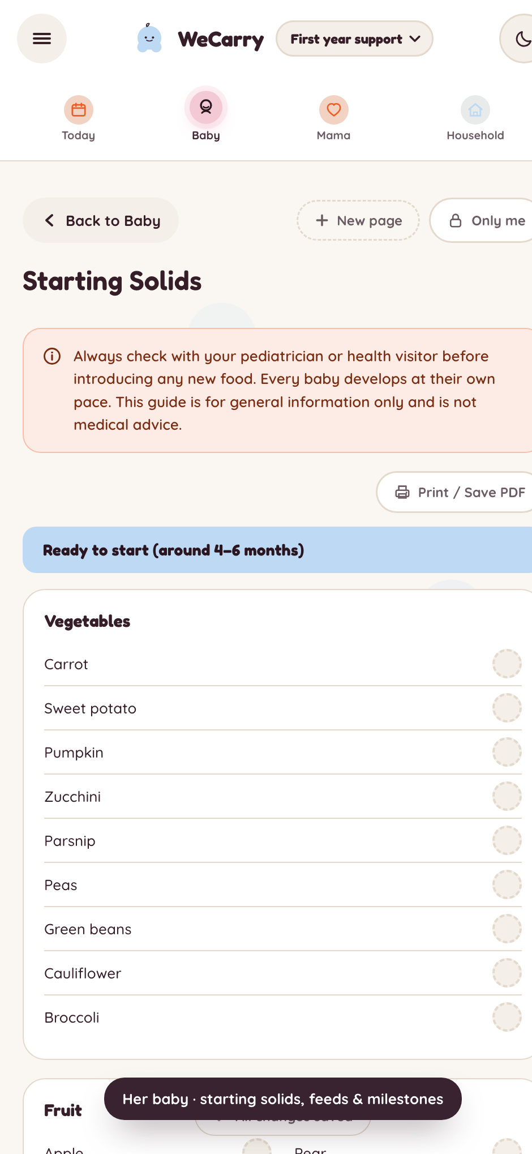Viewport: 532px width, 1154px height.
Task: Create a New page
Action: pyautogui.click(x=358, y=220)
